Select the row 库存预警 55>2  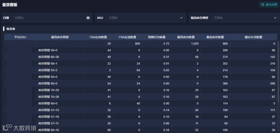141,70
